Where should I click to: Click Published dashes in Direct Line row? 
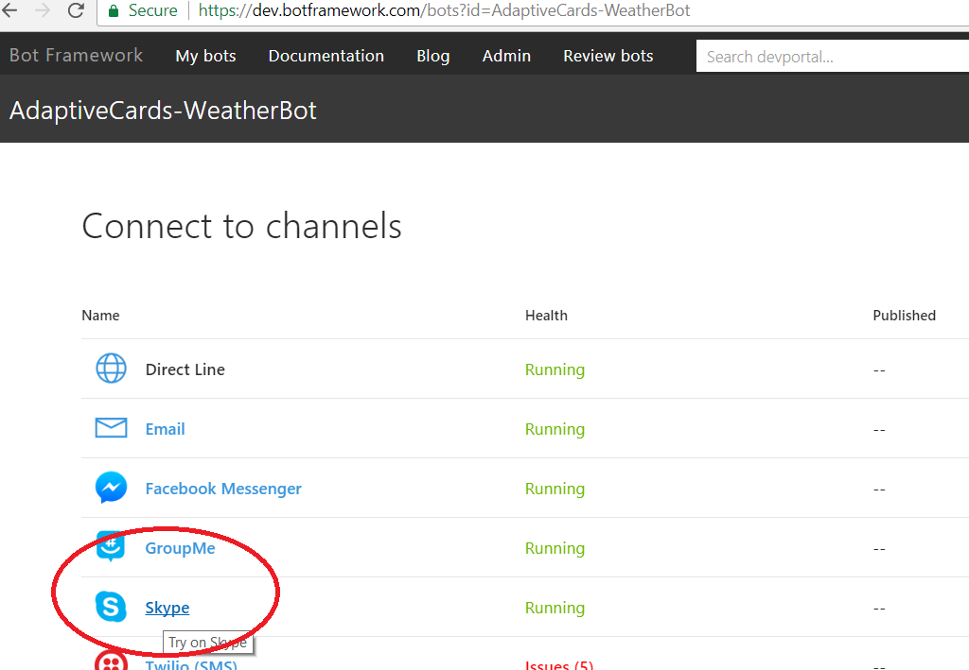tap(879, 370)
